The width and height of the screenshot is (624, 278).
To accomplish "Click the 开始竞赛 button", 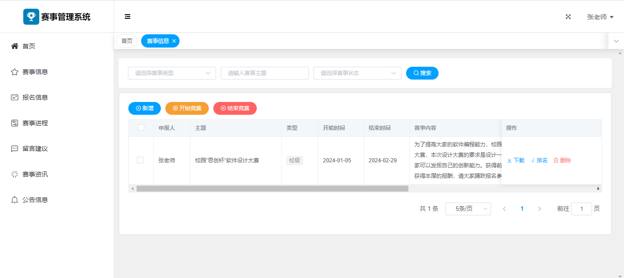I will click(x=187, y=108).
